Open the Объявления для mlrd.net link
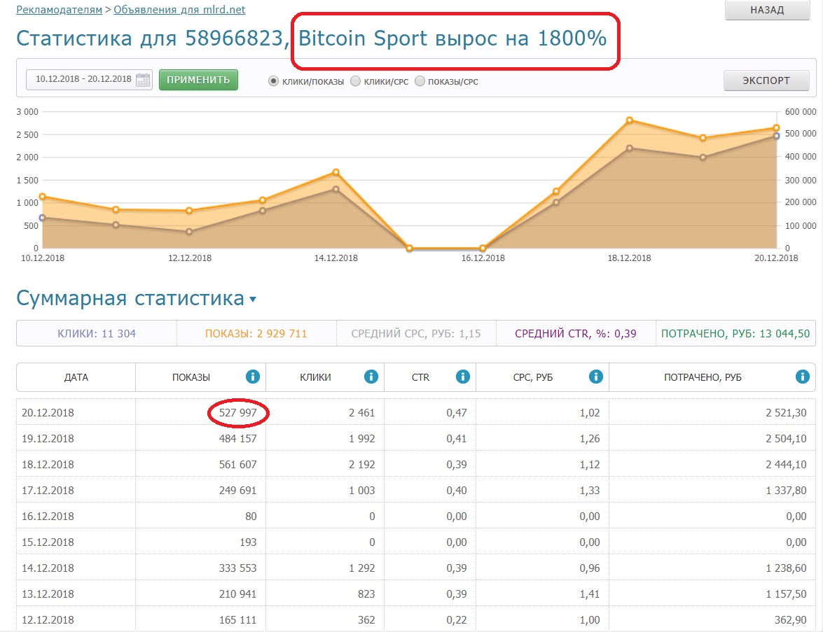 pos(179,9)
